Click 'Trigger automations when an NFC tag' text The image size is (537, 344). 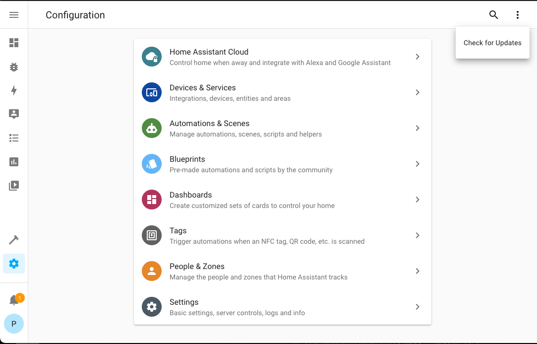[267, 241]
